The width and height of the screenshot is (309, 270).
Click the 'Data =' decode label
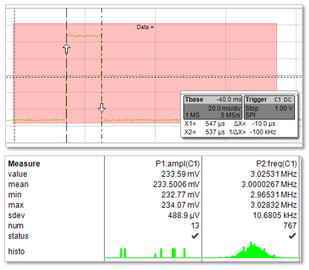tap(145, 27)
